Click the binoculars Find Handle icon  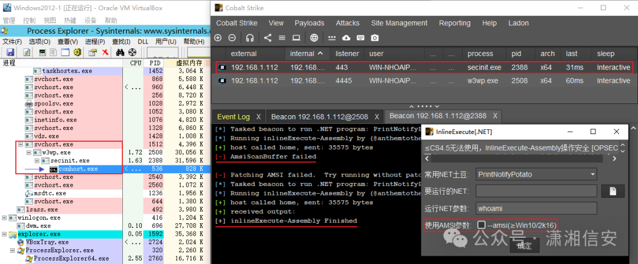(x=120, y=52)
